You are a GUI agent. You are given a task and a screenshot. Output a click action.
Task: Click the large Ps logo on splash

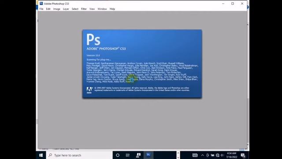[x=93, y=39]
